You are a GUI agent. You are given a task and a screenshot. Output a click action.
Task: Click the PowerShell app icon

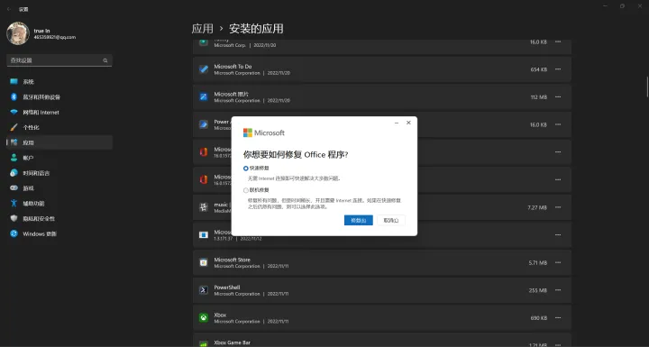(x=203, y=290)
